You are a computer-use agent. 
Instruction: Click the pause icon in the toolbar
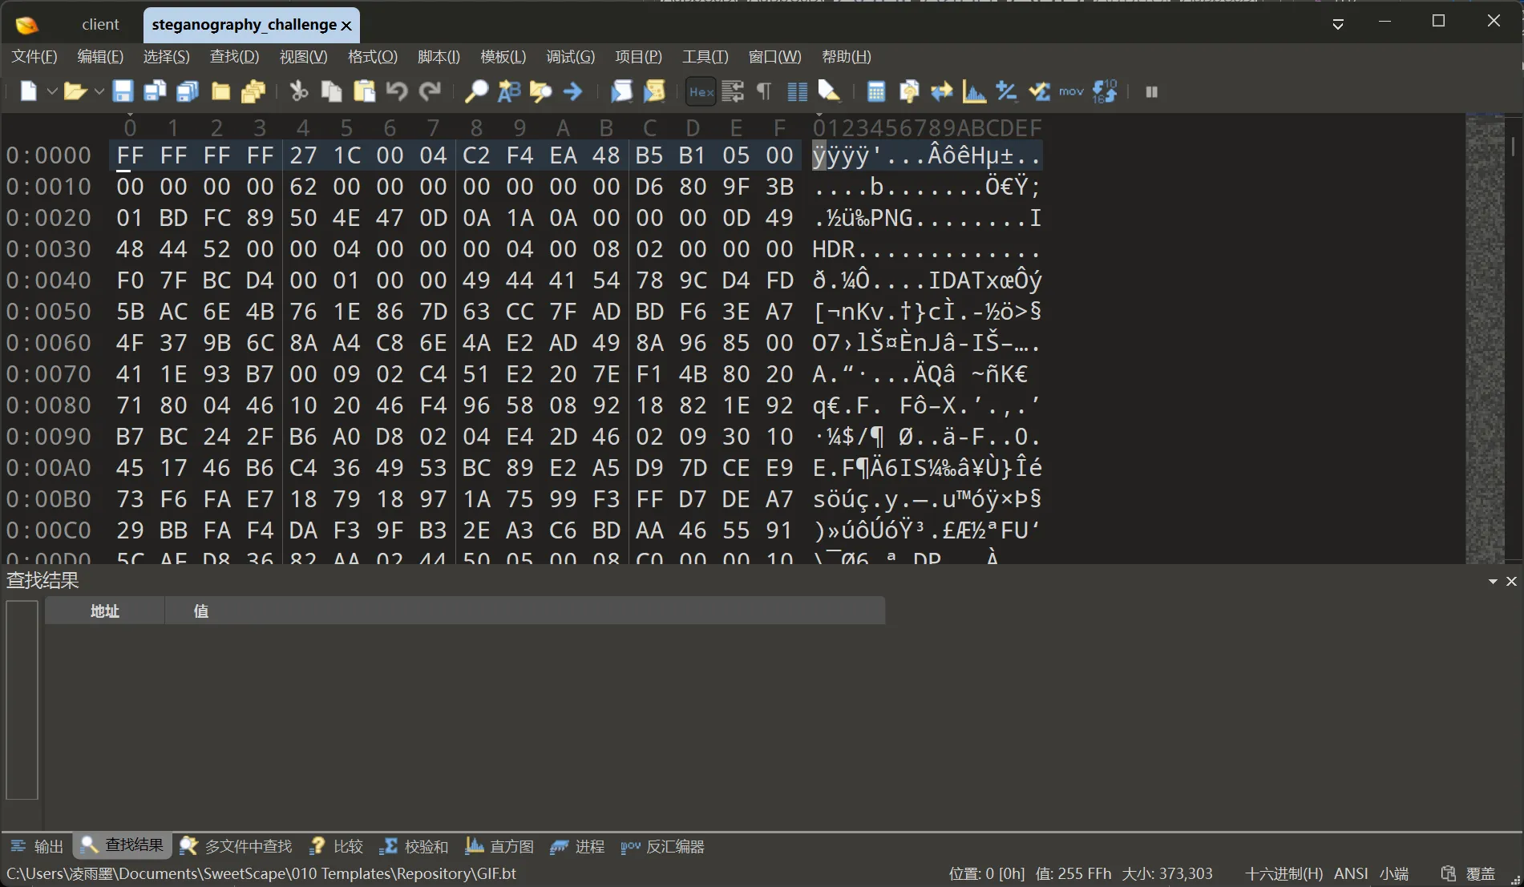[1152, 91]
